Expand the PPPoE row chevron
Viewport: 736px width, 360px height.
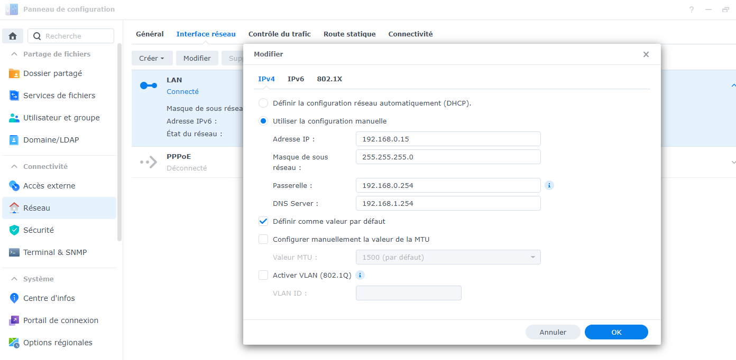(733, 162)
